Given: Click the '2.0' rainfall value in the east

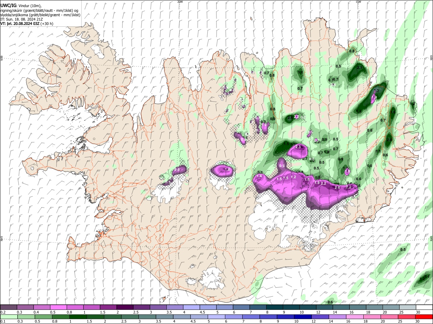Looking at the screenshot, I should [x=389, y=140].
